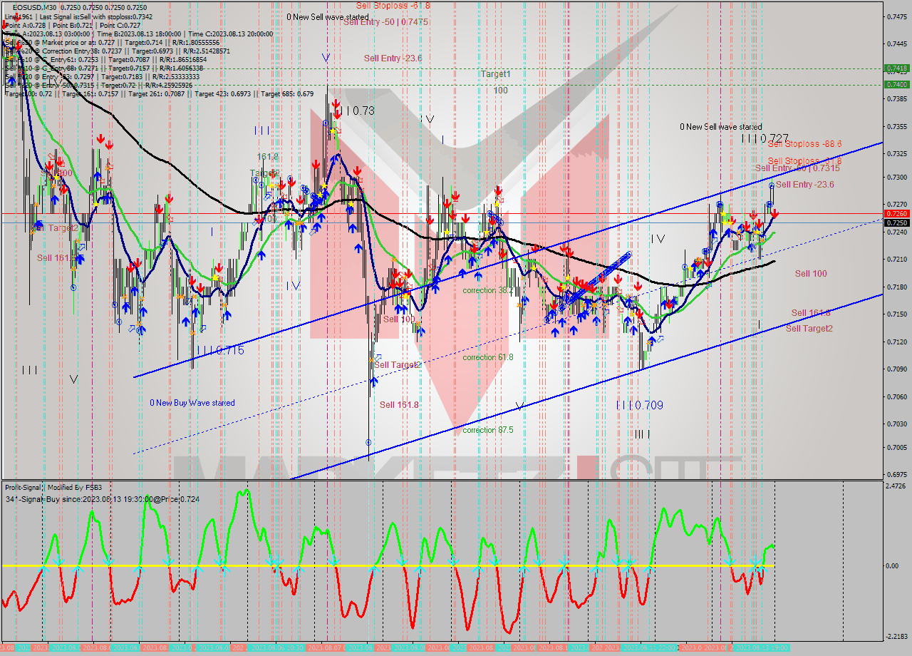Click the 0.7090 price axis value
This screenshot has width=912, height=656.
tap(897, 369)
